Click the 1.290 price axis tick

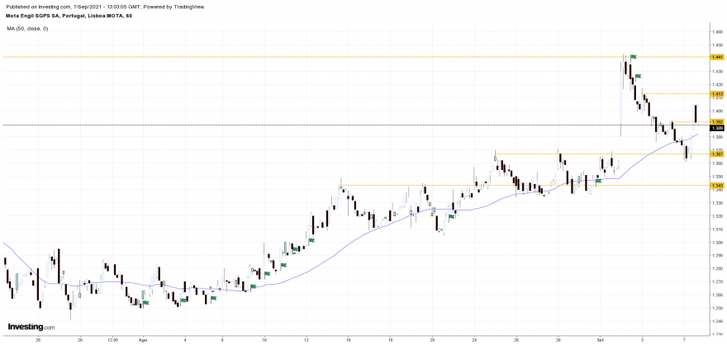718,256
